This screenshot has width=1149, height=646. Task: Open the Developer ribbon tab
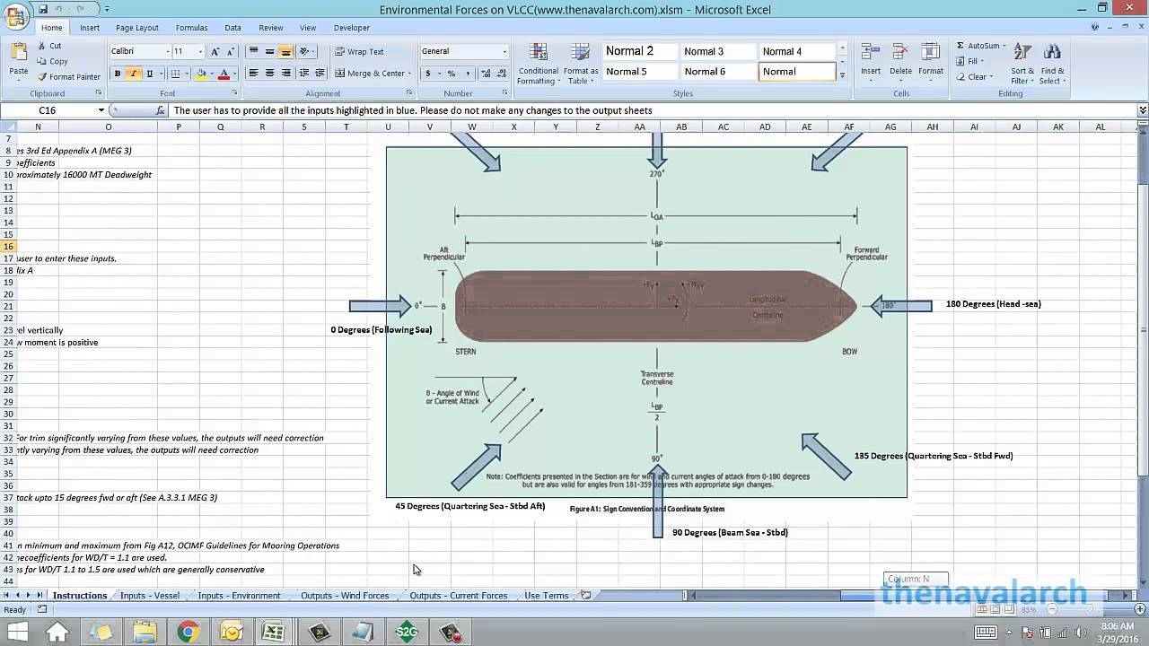(x=351, y=28)
